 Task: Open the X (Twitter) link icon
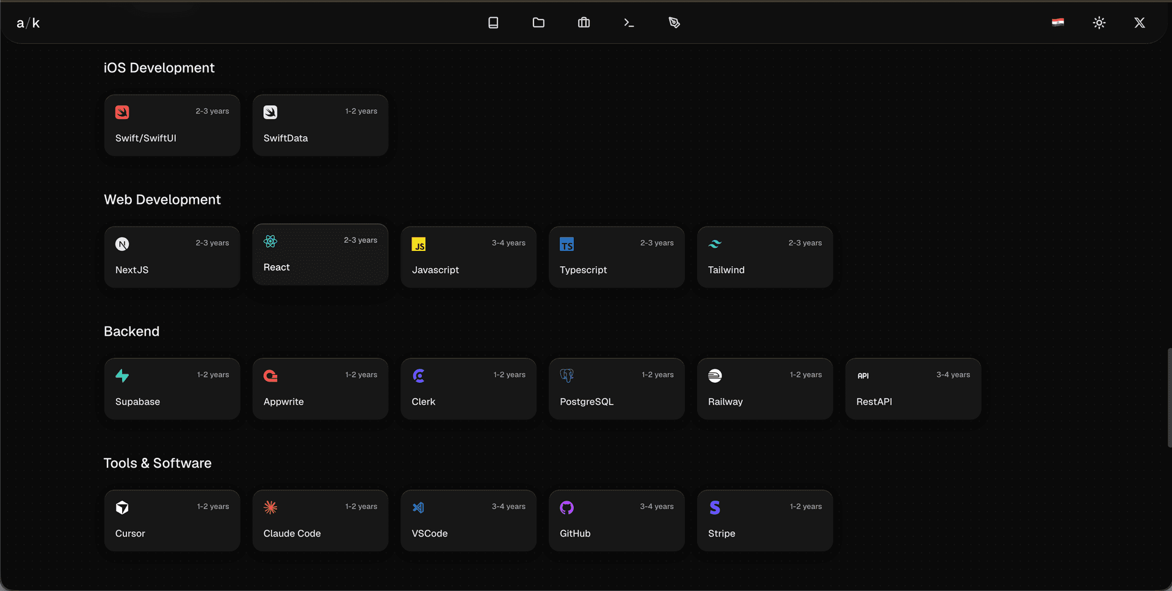pos(1139,23)
